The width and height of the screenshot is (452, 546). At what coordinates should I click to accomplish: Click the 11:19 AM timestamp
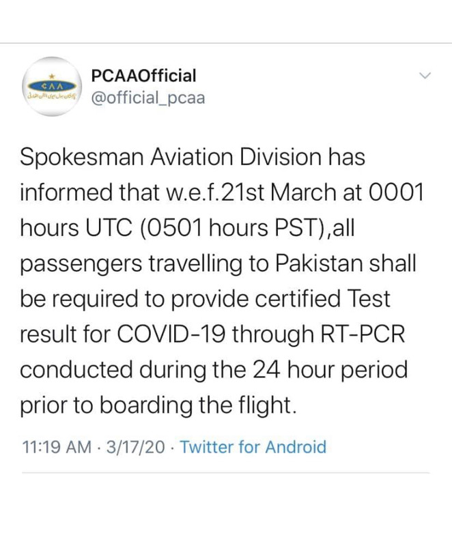pos(57,447)
